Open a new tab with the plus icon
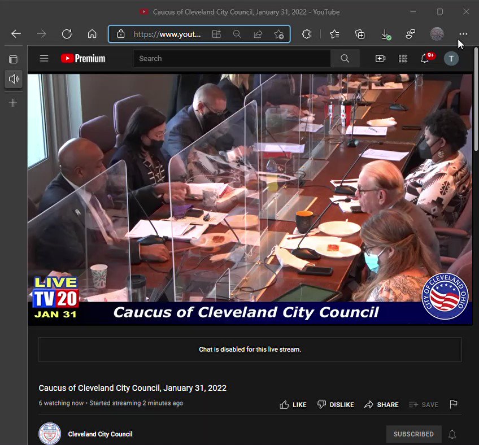 coord(13,103)
